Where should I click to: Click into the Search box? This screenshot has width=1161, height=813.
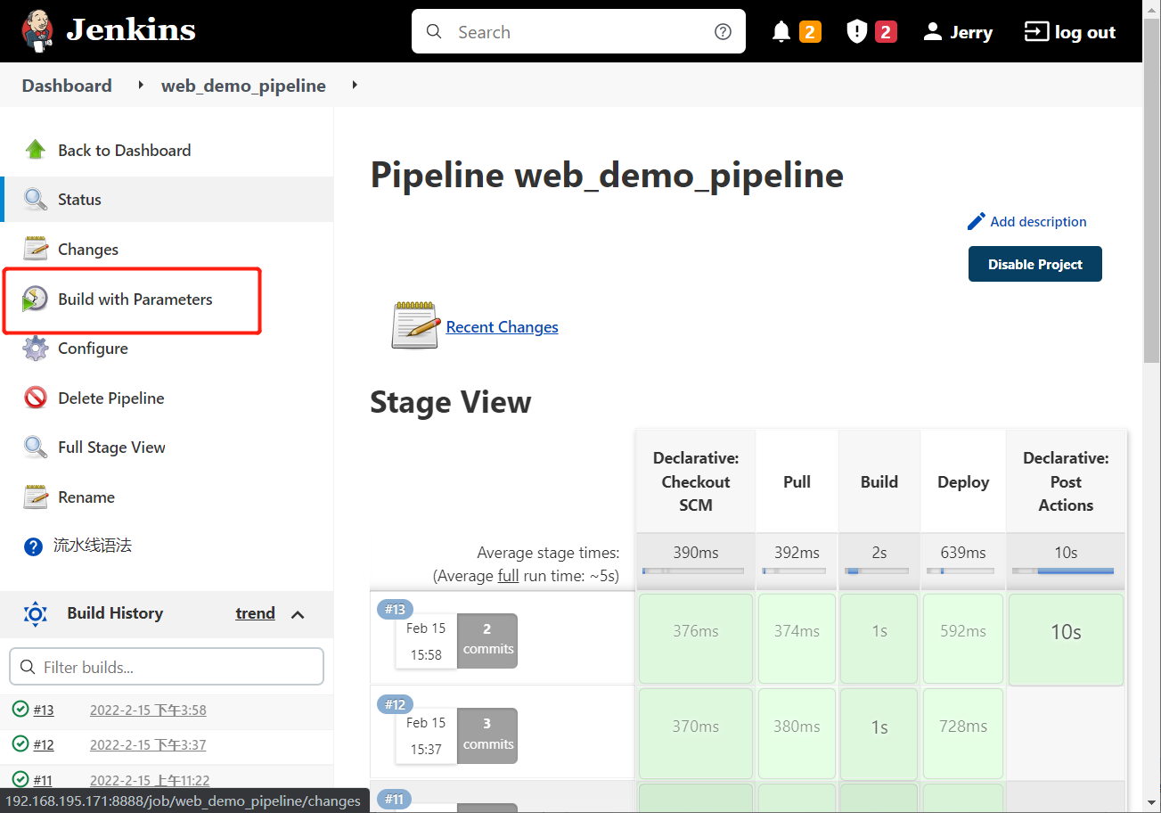coord(578,32)
